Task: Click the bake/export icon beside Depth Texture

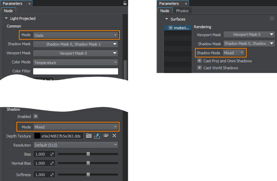Action: pos(97,136)
